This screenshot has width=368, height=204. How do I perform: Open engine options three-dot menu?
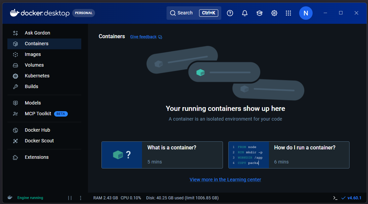pos(81,198)
